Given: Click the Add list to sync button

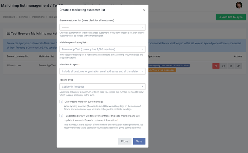Looking at the screenshot, I should 231,17.
